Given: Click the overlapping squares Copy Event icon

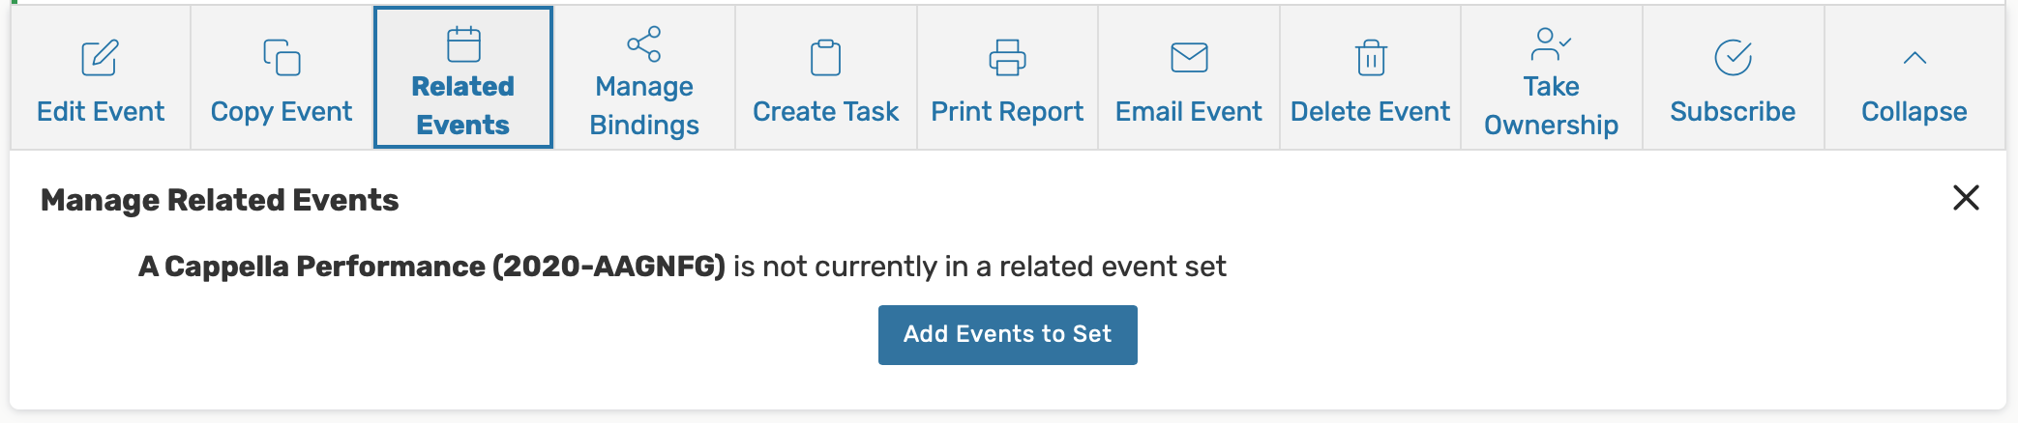Looking at the screenshot, I should coord(282,58).
